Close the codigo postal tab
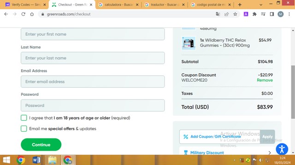This screenshot has height=165, width=295. [x=230, y=5]
